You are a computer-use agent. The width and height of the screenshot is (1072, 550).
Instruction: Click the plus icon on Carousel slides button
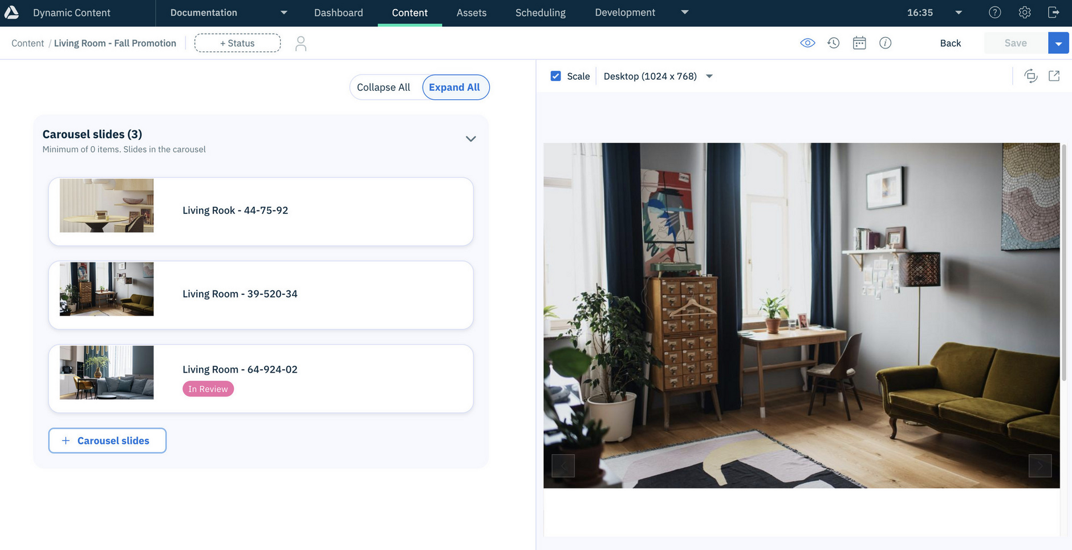coord(66,440)
